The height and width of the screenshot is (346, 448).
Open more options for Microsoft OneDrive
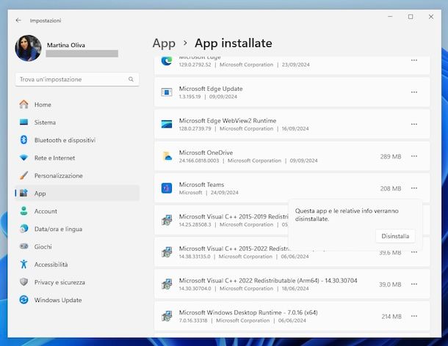(414, 156)
